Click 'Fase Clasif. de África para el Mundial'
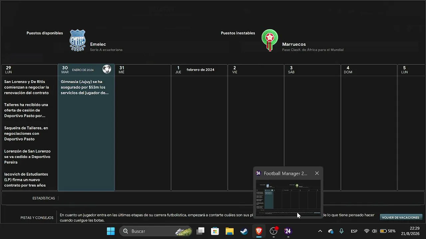The image size is (426, 239). [x=313, y=50]
